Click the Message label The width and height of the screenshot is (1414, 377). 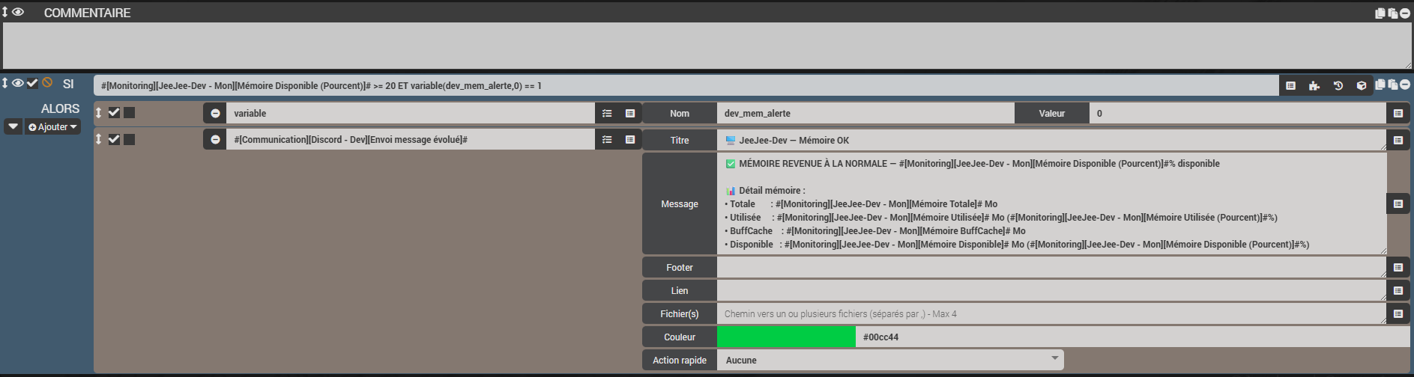680,203
